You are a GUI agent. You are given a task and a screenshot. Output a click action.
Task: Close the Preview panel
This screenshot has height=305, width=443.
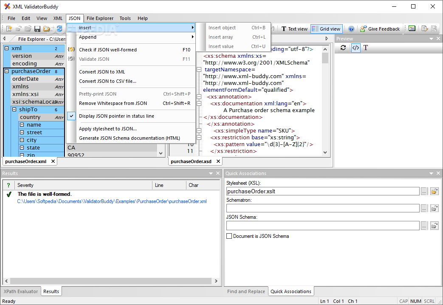[x=438, y=38]
